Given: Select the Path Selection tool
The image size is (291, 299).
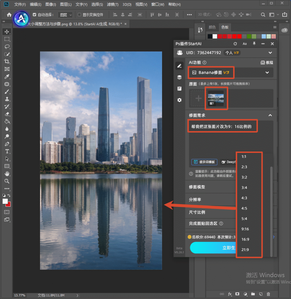Looking at the screenshot, I should click(x=7, y=159).
